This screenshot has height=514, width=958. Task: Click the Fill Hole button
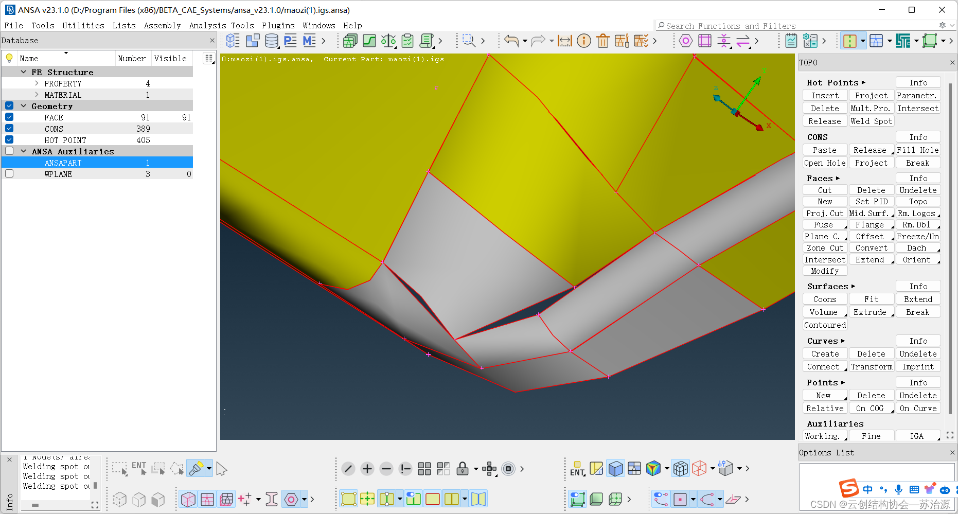point(918,150)
